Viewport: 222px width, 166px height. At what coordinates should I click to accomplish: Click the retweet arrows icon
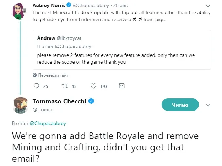[65, 86]
